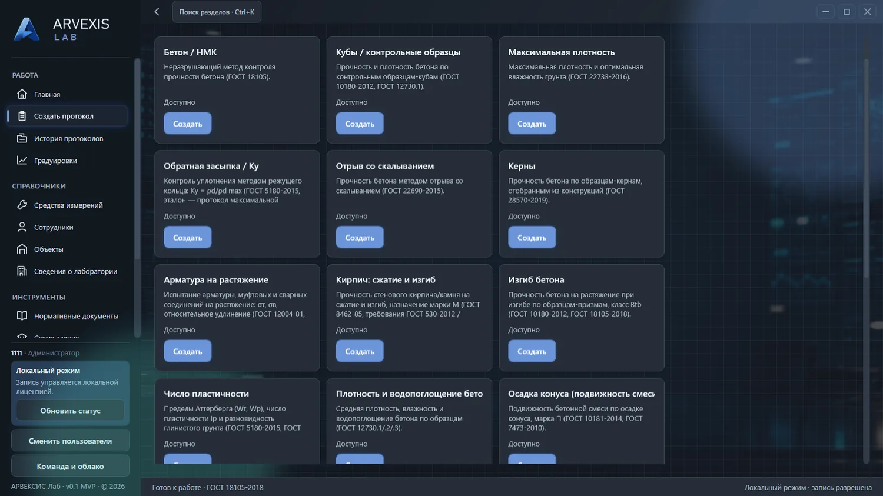The height and width of the screenshot is (496, 883).
Task: Create an Обратная засыпка / Ку protocol
Action: (x=187, y=237)
